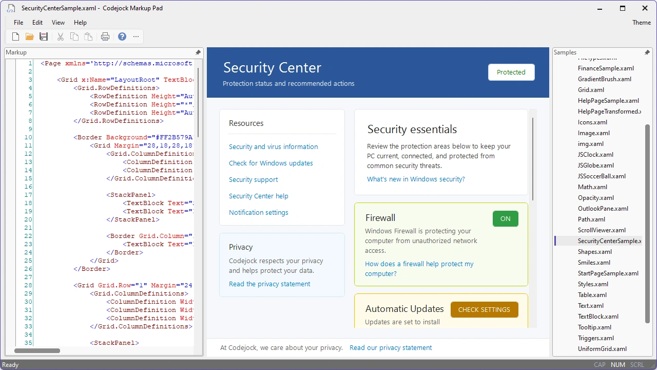657x370 pixels.
Task: Open the Theme menu
Action: [642, 23]
